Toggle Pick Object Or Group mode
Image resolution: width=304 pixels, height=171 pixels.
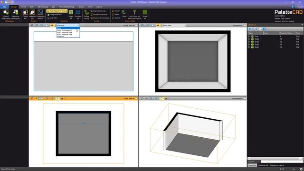(57, 11)
